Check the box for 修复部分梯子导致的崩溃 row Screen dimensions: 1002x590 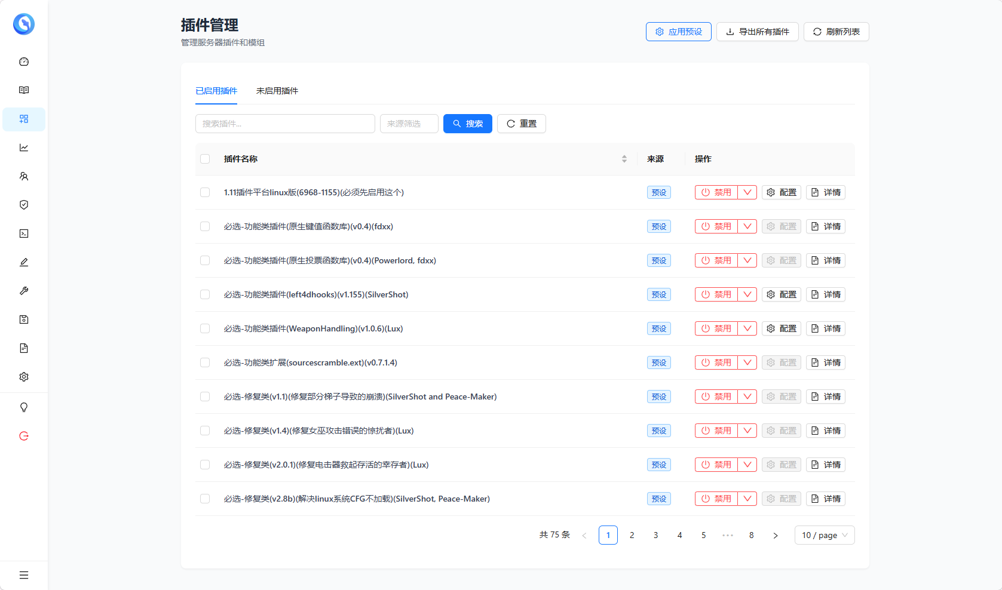(205, 397)
